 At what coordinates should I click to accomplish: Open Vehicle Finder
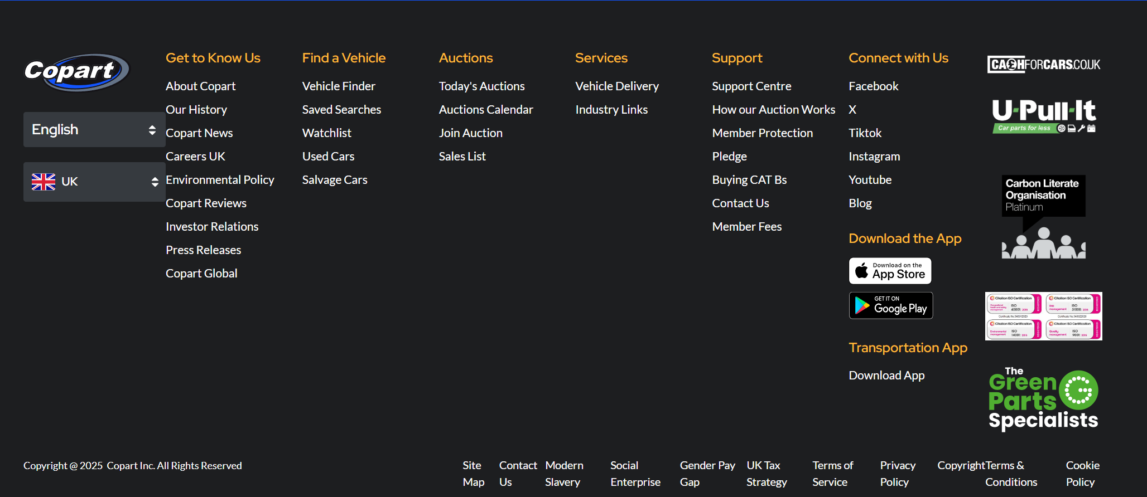tap(339, 86)
